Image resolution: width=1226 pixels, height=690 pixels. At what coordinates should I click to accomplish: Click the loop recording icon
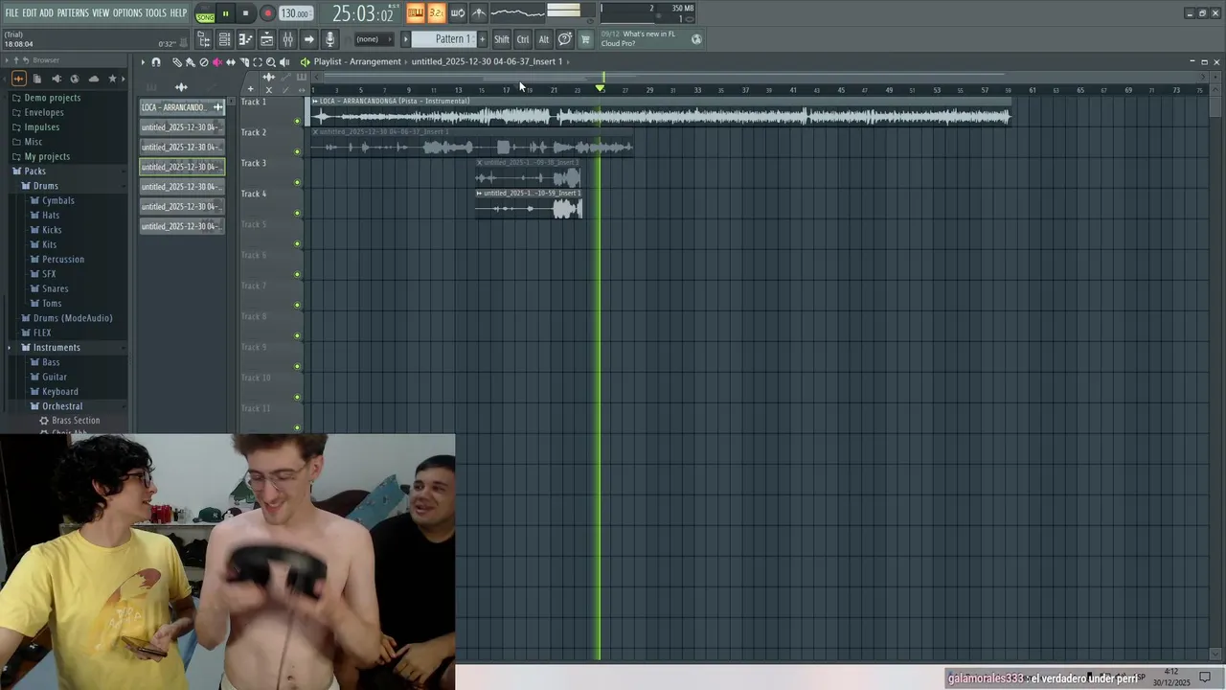[x=457, y=13]
